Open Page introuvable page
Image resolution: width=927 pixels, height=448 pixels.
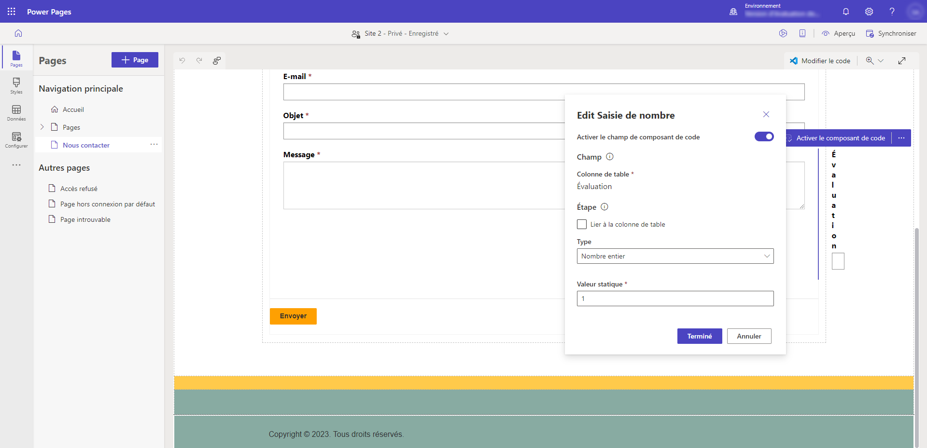click(85, 219)
